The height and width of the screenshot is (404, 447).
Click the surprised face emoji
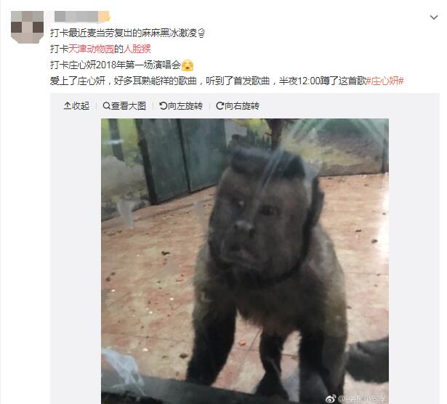click(x=188, y=65)
